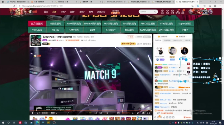Viewport: 224px width, 125px height.
Task: Open the 小狮子 stream
Action: pyautogui.click(x=185, y=30)
